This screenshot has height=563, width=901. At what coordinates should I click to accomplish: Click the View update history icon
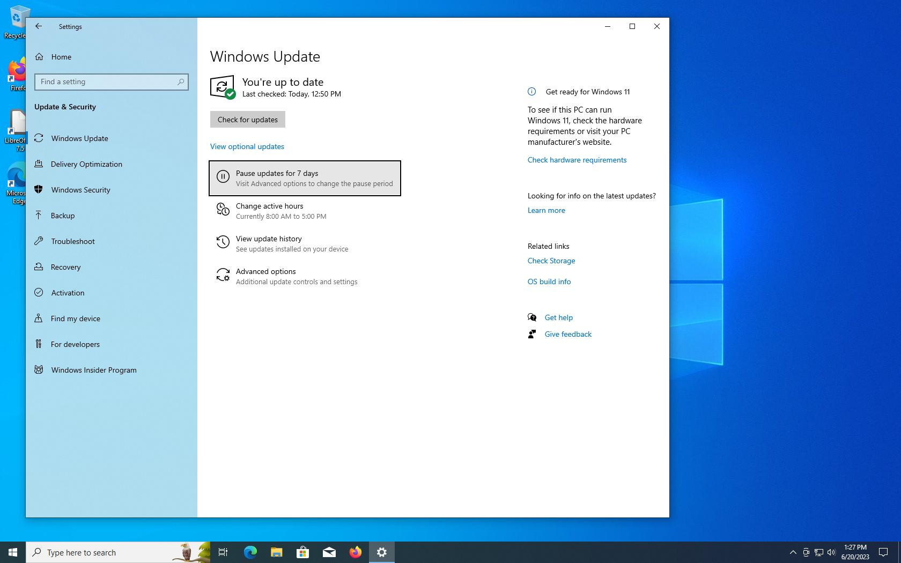(x=223, y=242)
